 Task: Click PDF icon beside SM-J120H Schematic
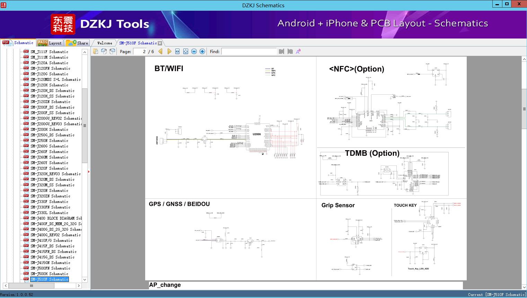[26, 85]
